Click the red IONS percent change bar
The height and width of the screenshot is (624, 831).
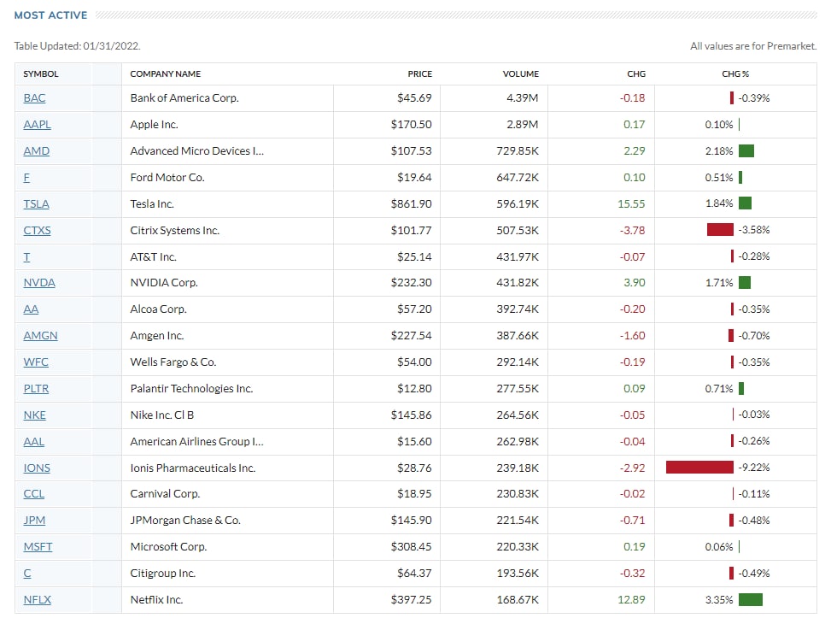click(699, 468)
